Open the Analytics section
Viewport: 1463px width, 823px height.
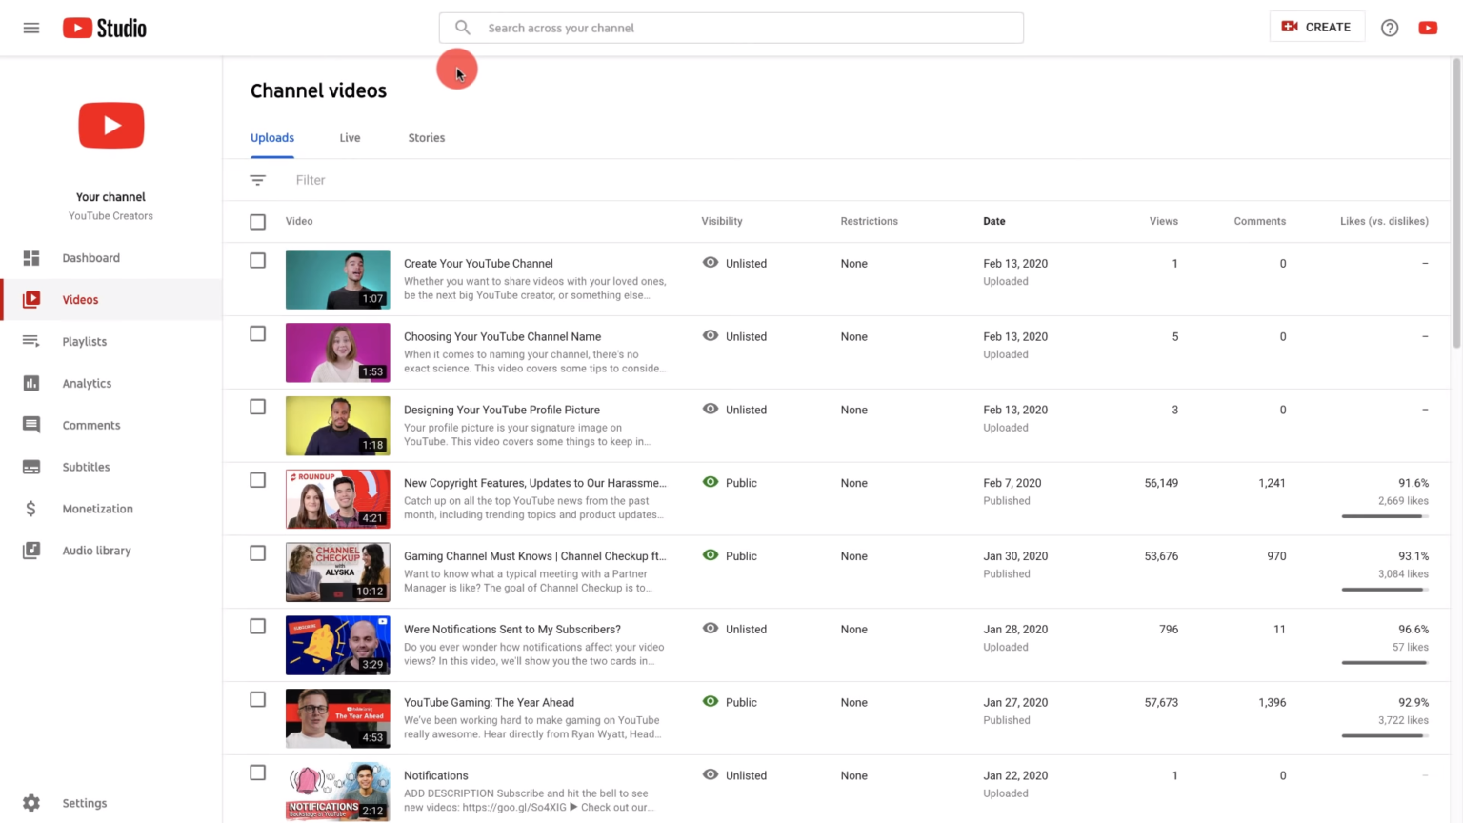pyautogui.click(x=87, y=383)
